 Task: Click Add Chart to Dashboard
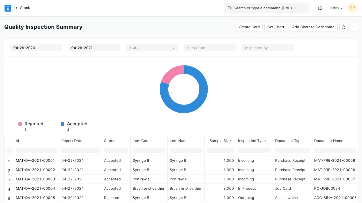313,27
